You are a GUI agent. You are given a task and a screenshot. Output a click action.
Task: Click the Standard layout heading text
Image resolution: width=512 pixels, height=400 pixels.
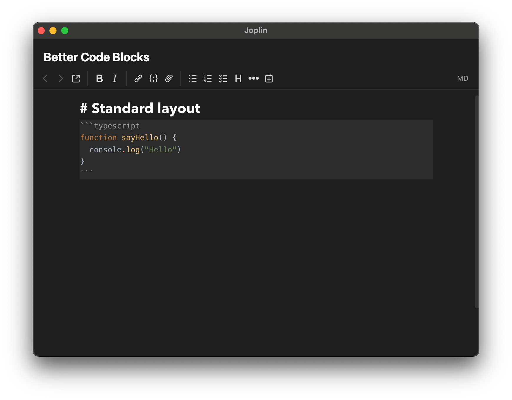pyautogui.click(x=140, y=108)
